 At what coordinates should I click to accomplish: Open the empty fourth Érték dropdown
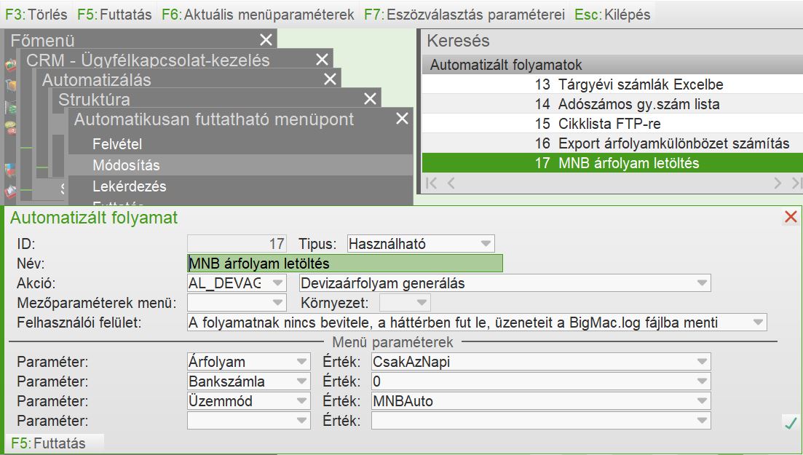coord(541,421)
